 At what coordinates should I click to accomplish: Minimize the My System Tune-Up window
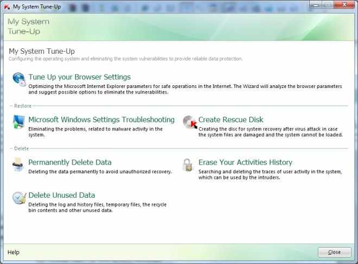(x=316, y=5)
